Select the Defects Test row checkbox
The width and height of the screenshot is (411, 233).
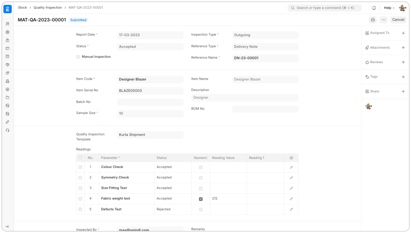[80, 209]
